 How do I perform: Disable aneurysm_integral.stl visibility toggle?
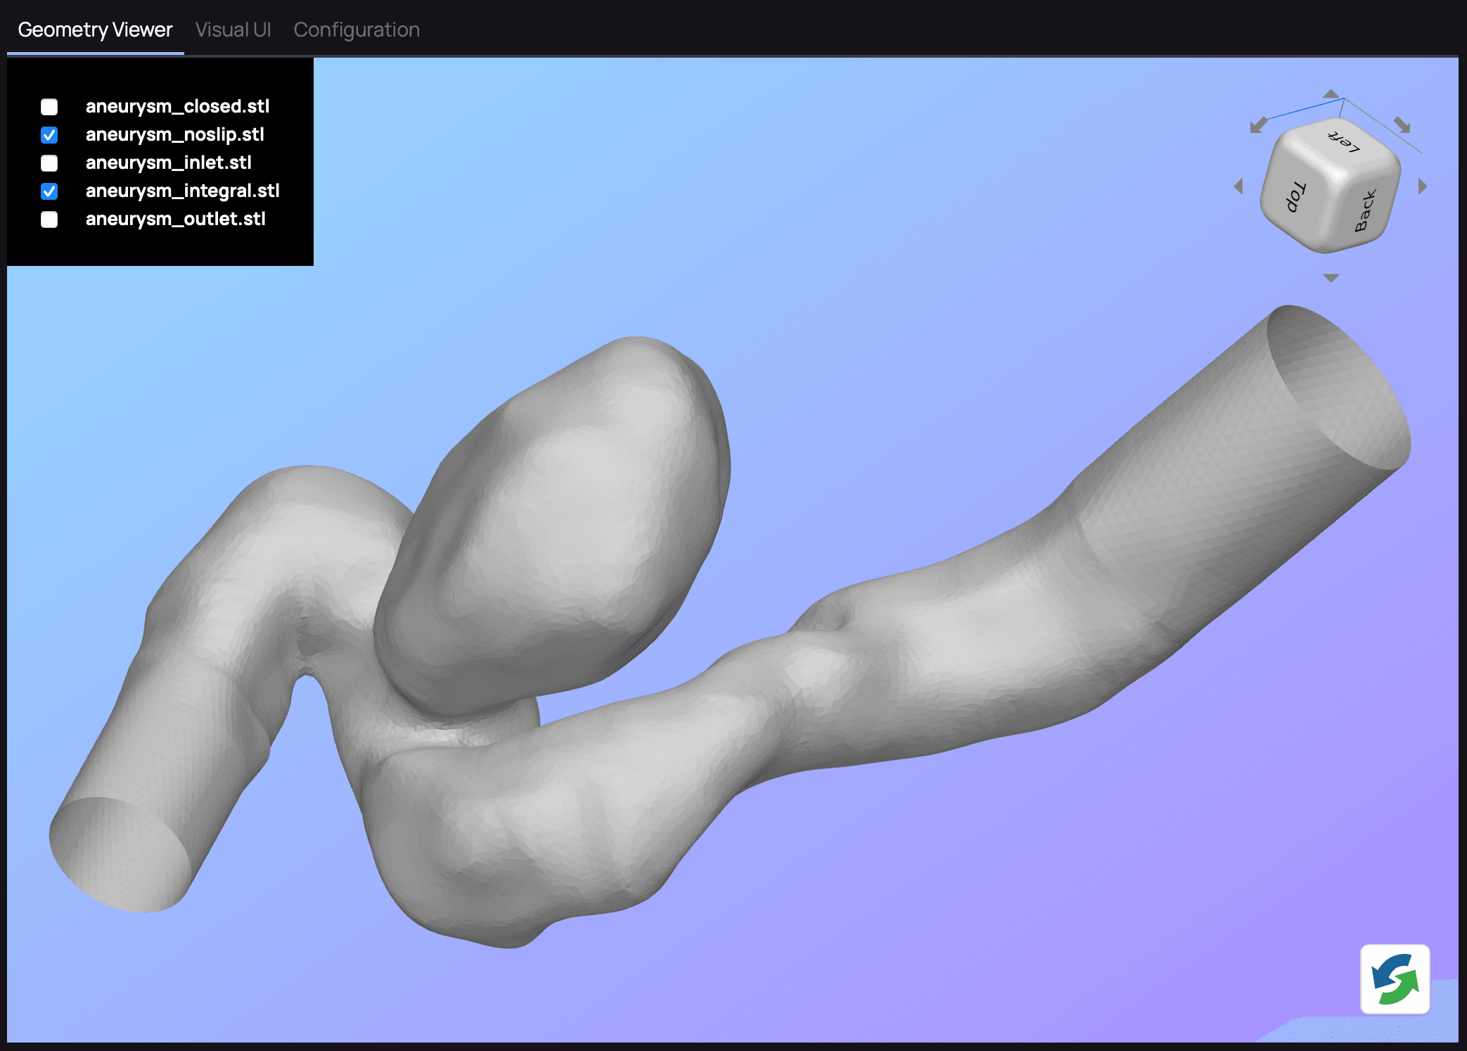coord(50,191)
